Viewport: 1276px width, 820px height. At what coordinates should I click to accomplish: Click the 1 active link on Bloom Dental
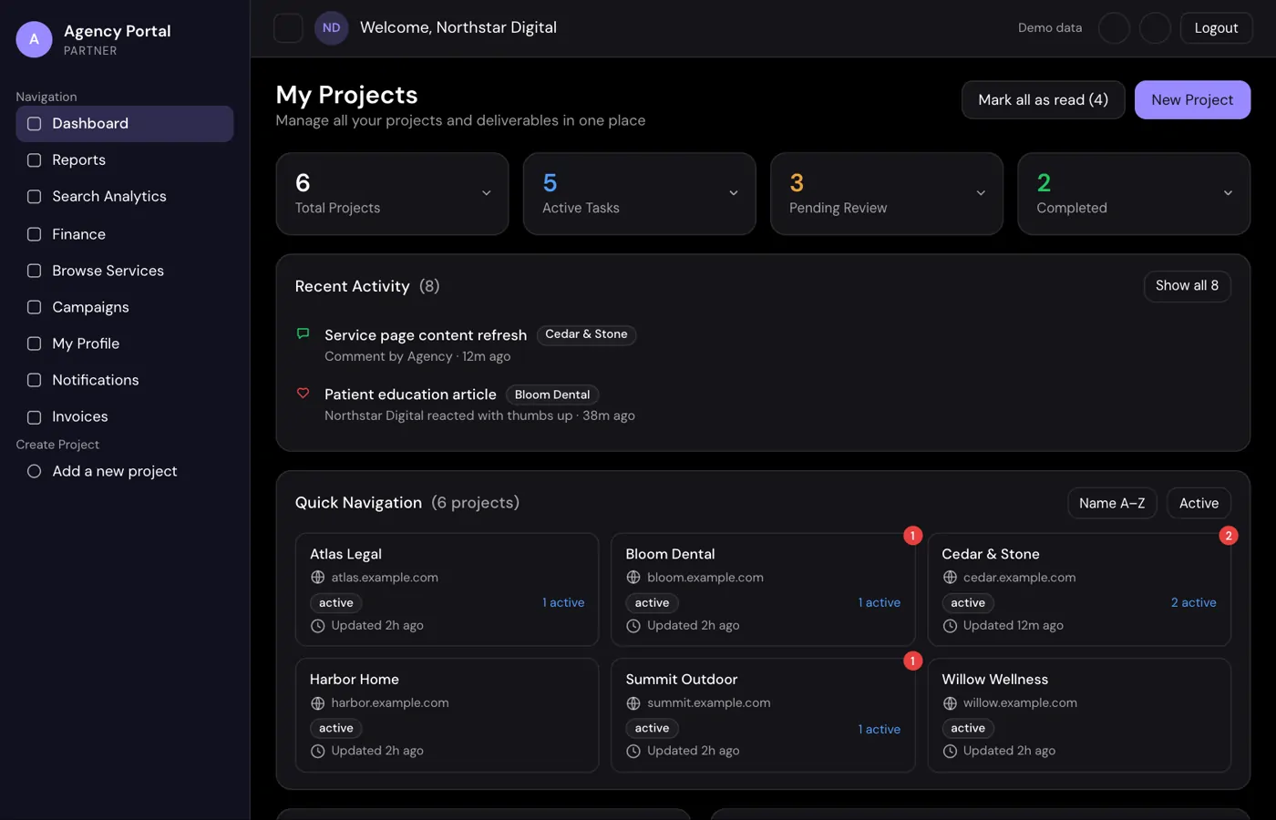880,603
